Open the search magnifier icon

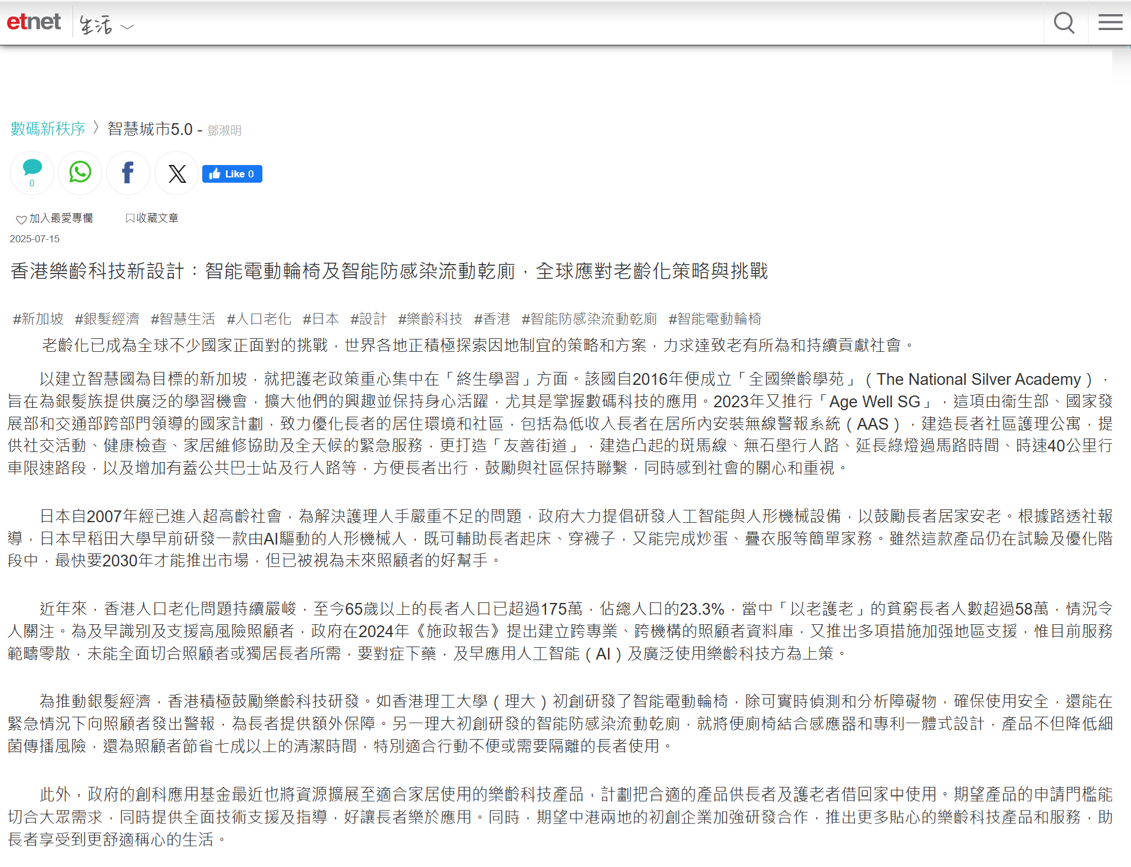tap(1064, 24)
